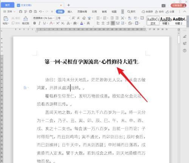The height and width of the screenshot is (163, 189).
Task: Expand the quick access toolbar customize arrow
Action: point(52,12)
